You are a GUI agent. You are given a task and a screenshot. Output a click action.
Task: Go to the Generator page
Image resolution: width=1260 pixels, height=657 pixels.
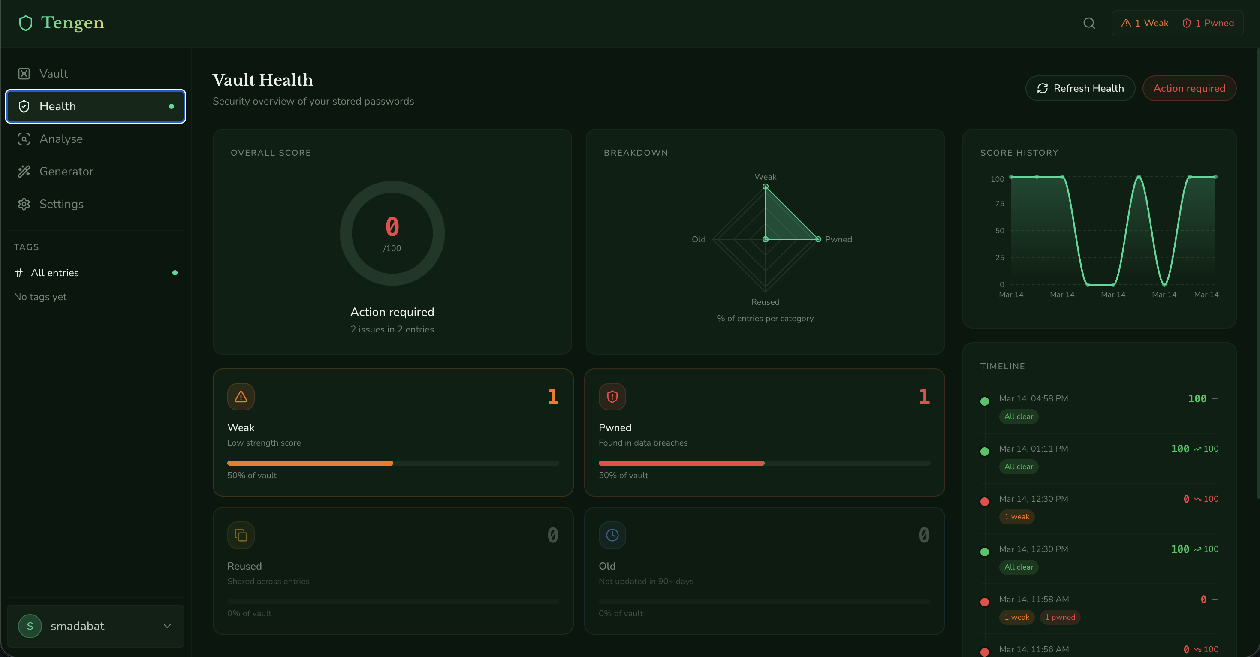point(66,172)
